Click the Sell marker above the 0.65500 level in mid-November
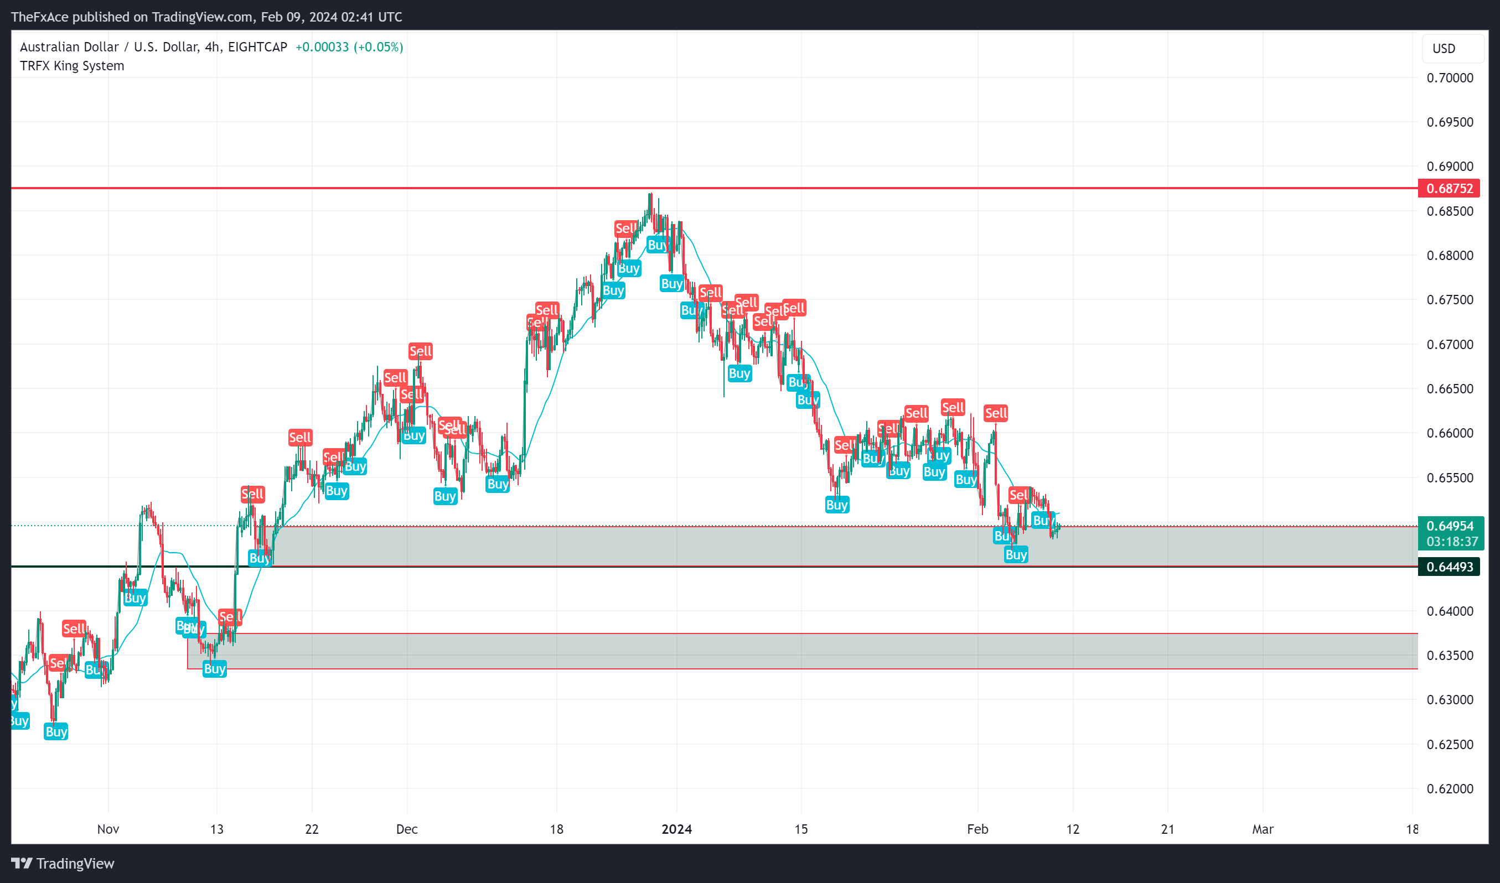The image size is (1500, 883). pyautogui.click(x=252, y=494)
